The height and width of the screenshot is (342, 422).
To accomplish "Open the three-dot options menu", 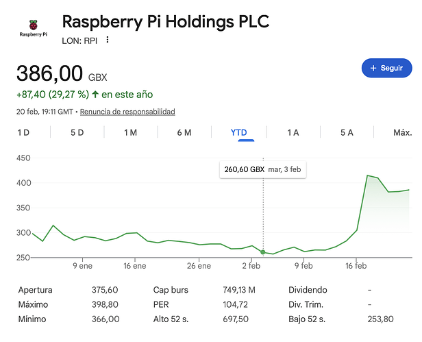I will (108, 40).
